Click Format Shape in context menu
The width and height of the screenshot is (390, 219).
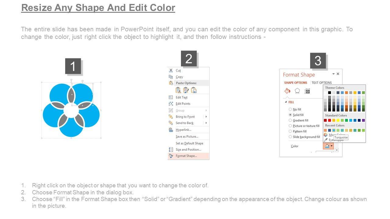point(186,156)
